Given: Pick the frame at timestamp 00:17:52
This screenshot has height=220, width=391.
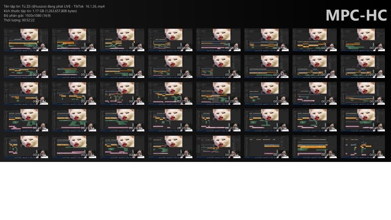Looking at the screenshot, I should (267, 66).
